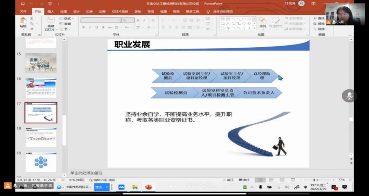Click the volume speaker icon in system tray
The width and height of the screenshot is (369, 196).
[x=287, y=187]
